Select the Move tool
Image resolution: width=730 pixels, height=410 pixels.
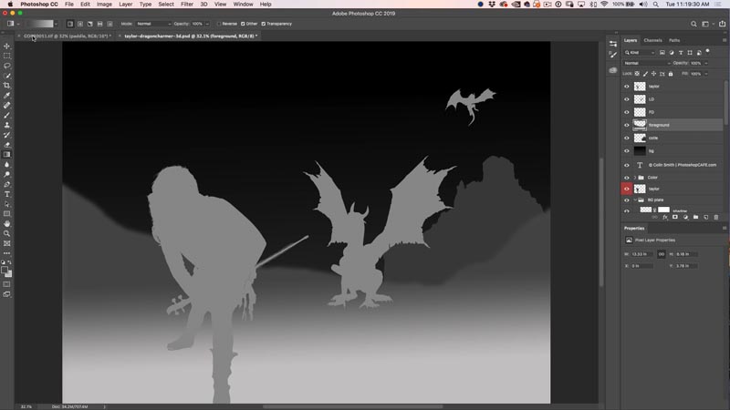tap(7, 46)
